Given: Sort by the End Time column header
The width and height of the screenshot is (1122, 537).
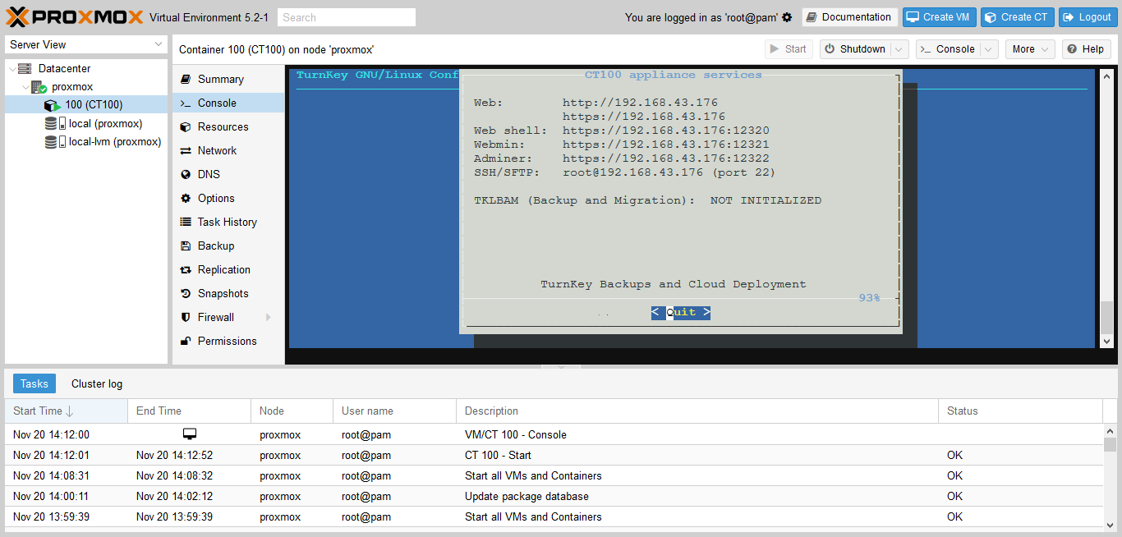Looking at the screenshot, I should tap(189, 411).
